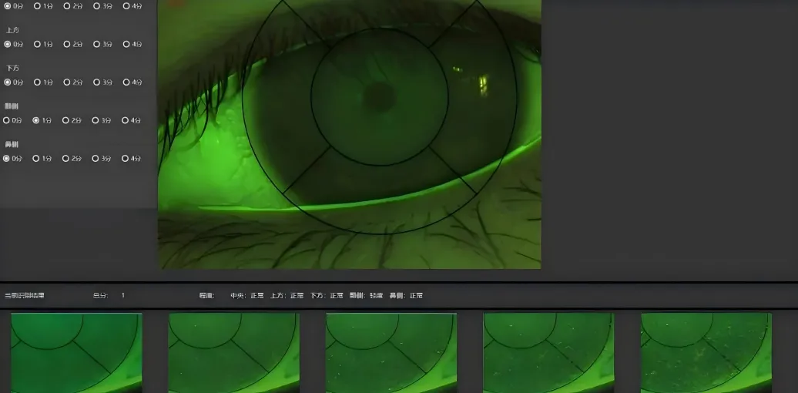Choose 4分 for the 鼻侧 region

[x=126, y=158]
